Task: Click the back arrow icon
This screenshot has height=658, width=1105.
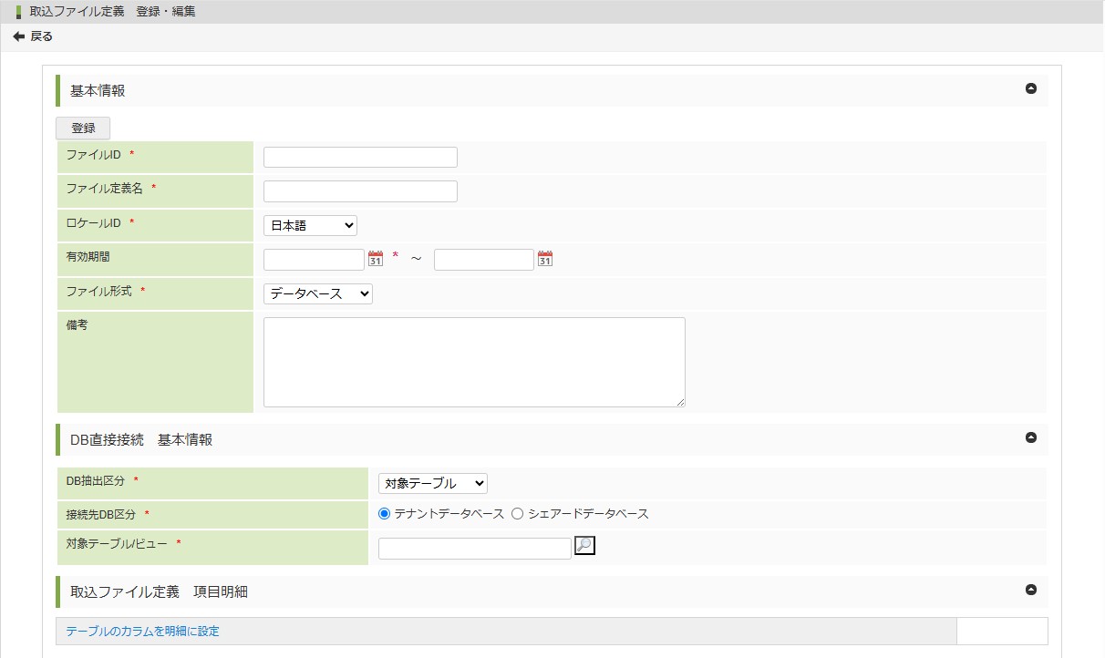Action: (x=18, y=36)
